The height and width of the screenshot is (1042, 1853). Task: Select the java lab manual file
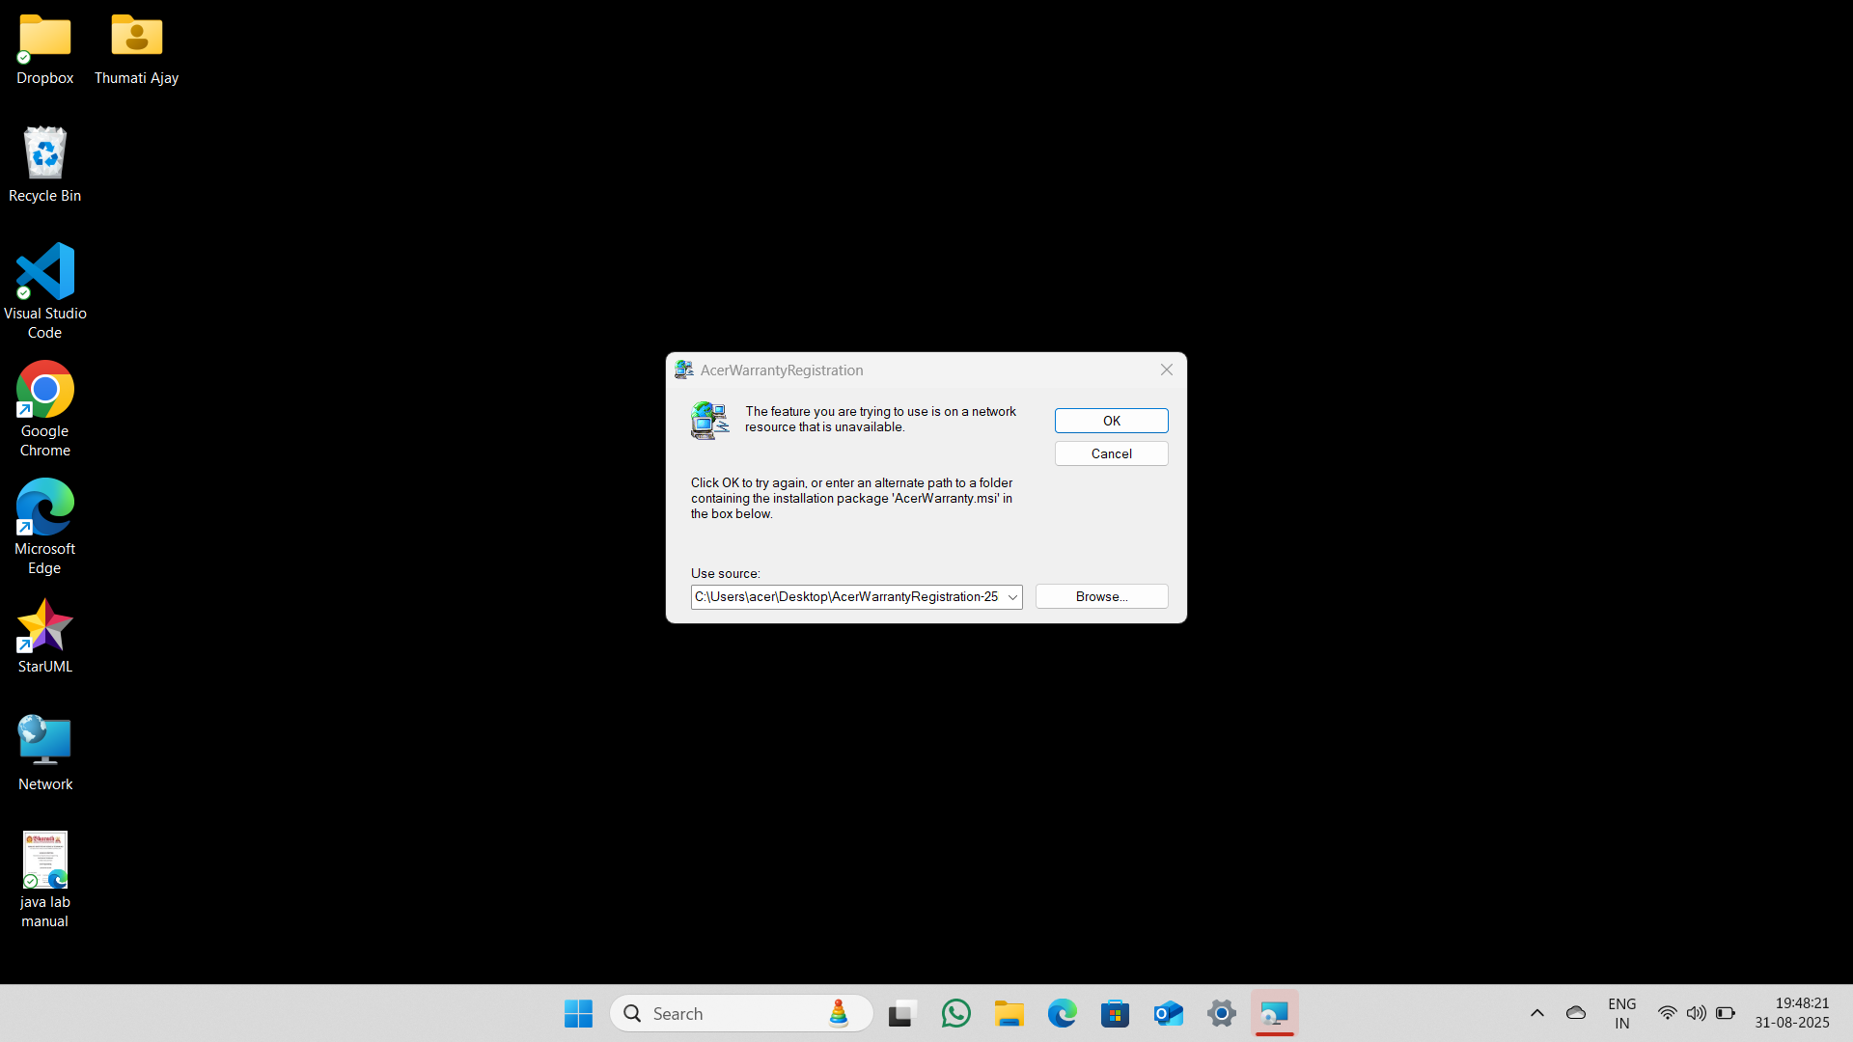[x=44, y=880]
